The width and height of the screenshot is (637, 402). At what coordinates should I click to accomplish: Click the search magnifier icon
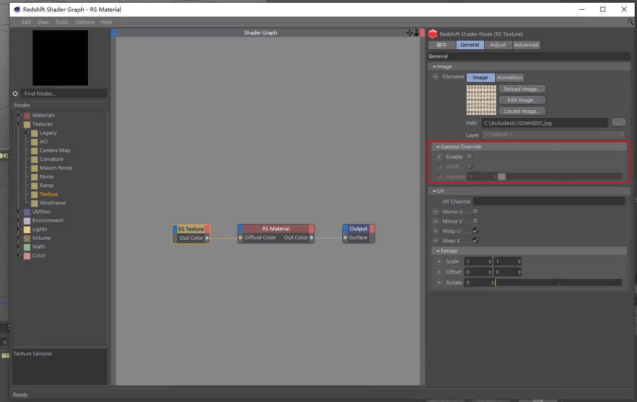pyautogui.click(x=631, y=22)
